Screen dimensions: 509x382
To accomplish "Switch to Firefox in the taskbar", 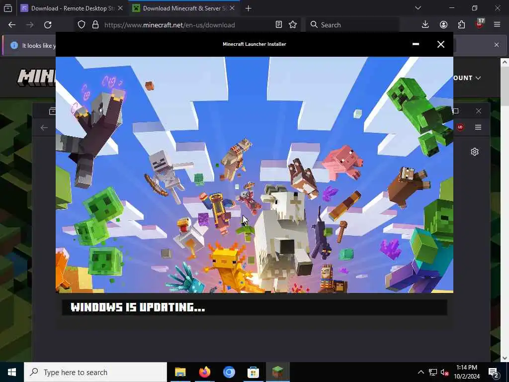I will tap(205, 372).
